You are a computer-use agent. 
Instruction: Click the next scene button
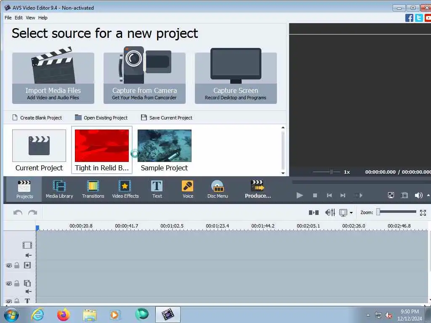click(x=359, y=195)
